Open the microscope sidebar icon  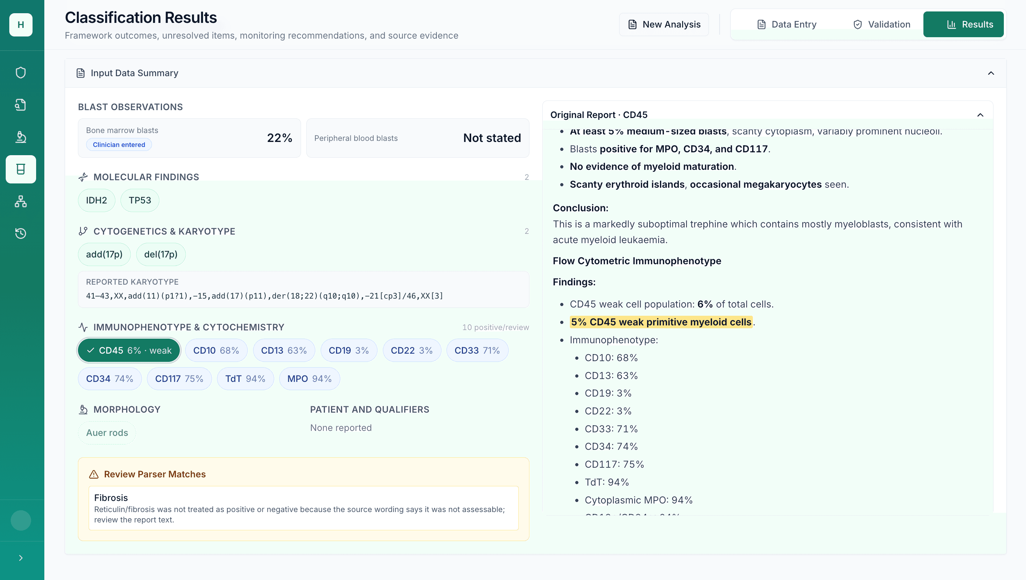[x=21, y=137]
